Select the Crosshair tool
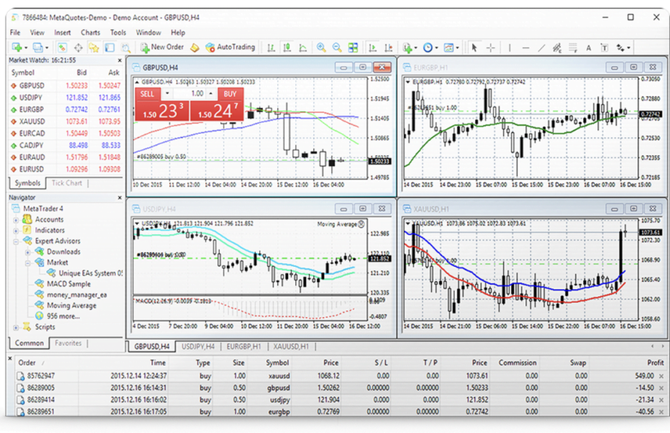Screen dimensions: 670x433 [491, 48]
